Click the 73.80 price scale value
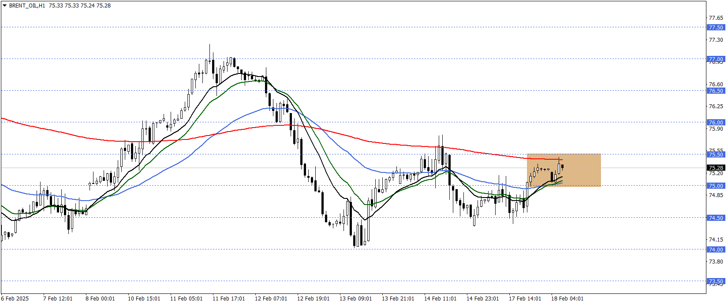 (716, 261)
